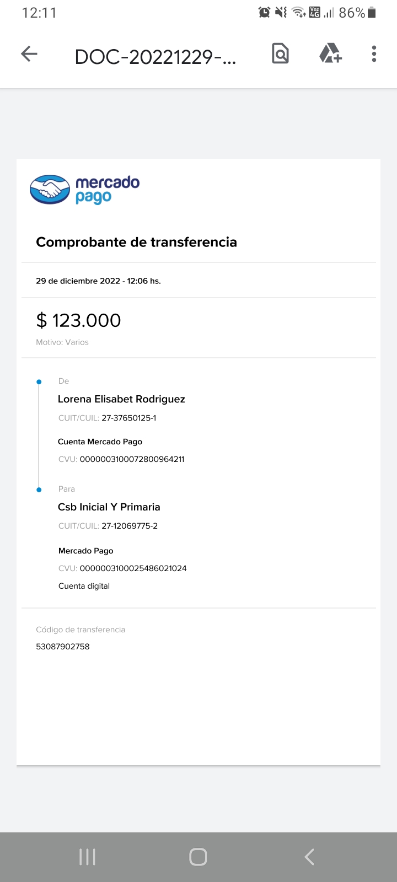This screenshot has height=882, width=397.
Task: Tap recipient Csb Inicial Y Primaria
Action: [x=109, y=507]
